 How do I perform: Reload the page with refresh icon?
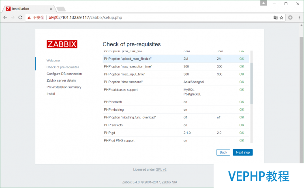[20, 17]
